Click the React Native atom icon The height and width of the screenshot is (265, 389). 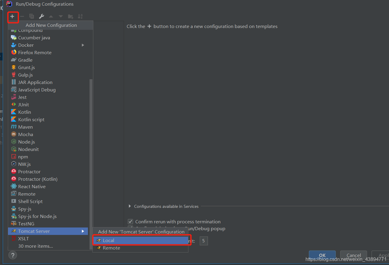point(13,186)
